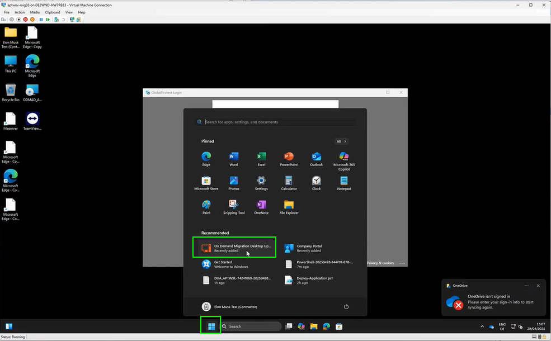
Task: Open Notepad from the pinned apps
Action: (x=344, y=183)
